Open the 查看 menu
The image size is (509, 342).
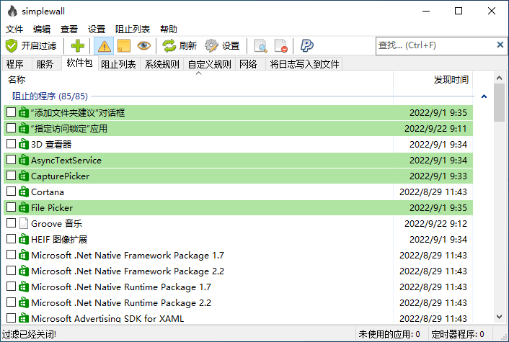[x=69, y=30]
